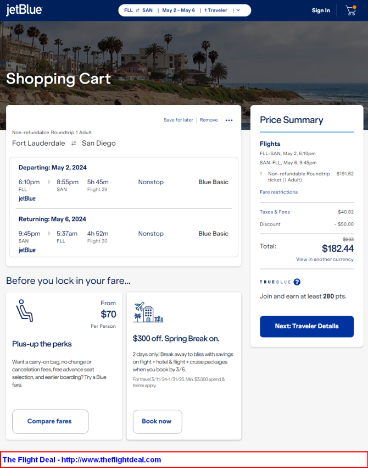Open the May 2 - May 6 dates

point(179,10)
